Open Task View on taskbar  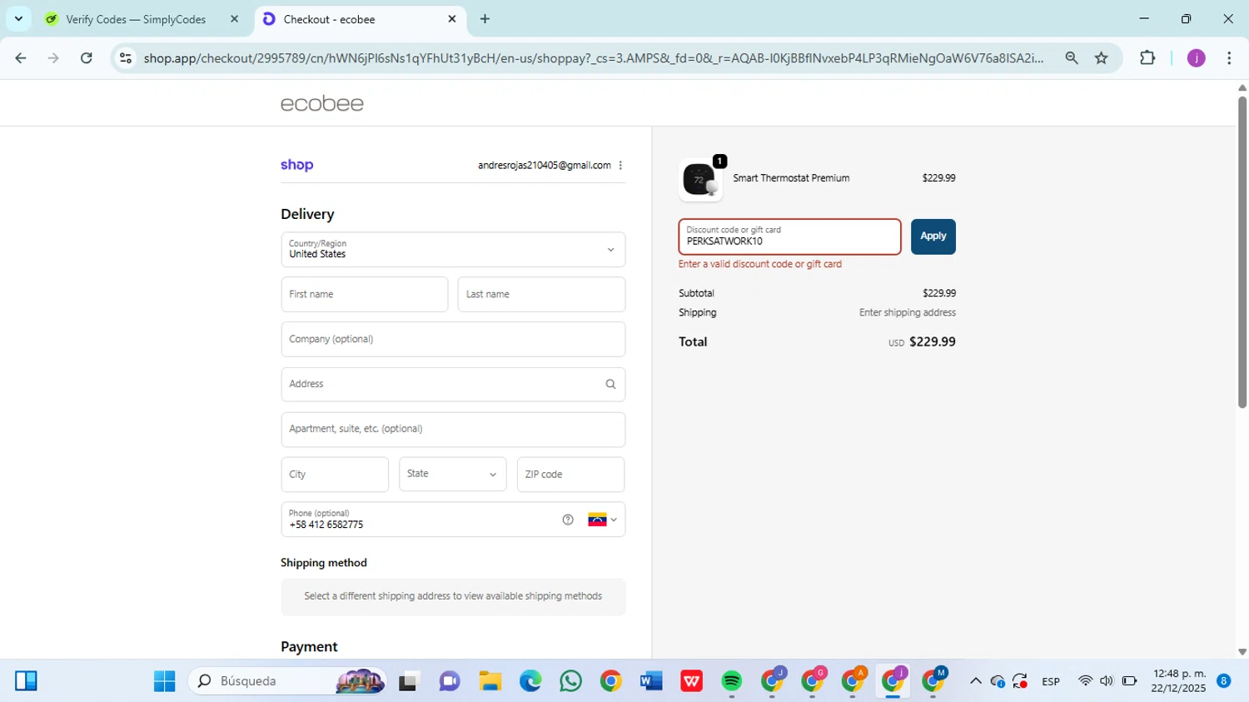click(408, 682)
